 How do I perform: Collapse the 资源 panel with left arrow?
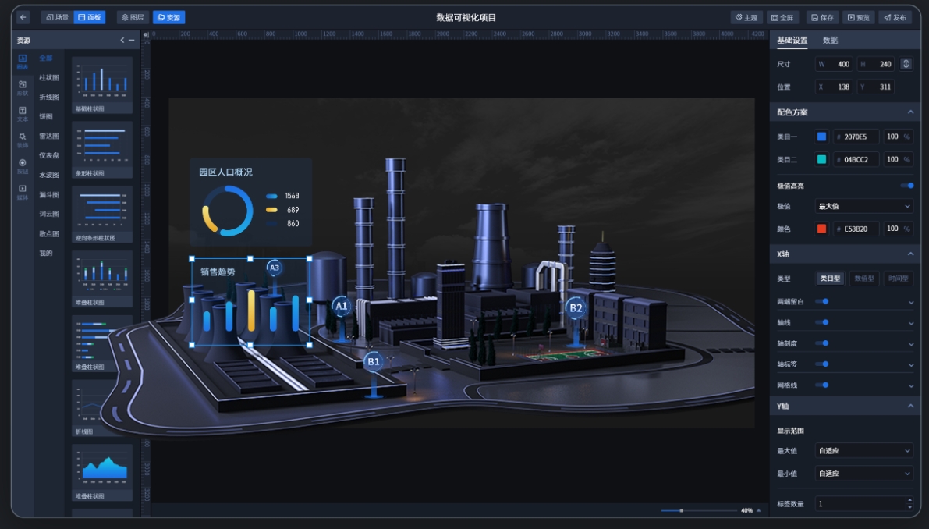tap(122, 40)
